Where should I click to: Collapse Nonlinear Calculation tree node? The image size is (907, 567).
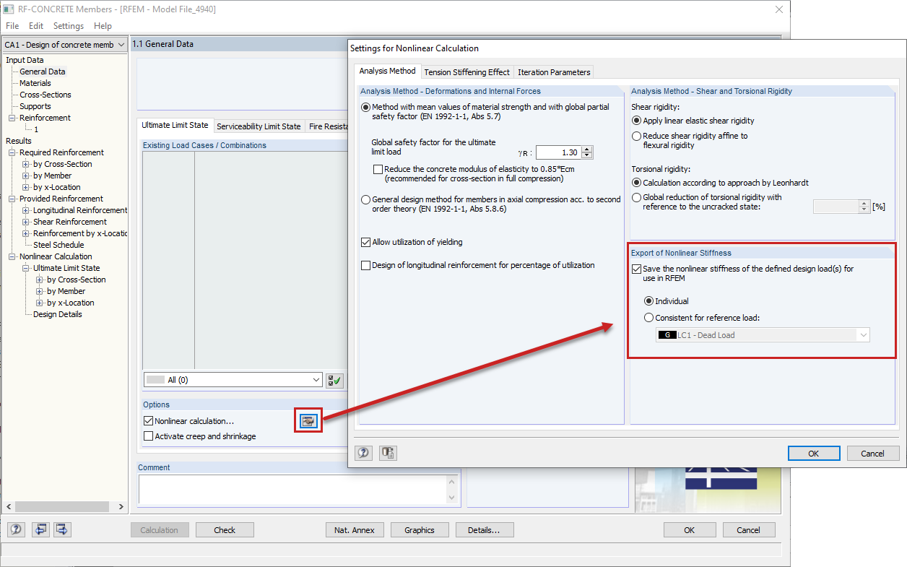tap(12, 256)
